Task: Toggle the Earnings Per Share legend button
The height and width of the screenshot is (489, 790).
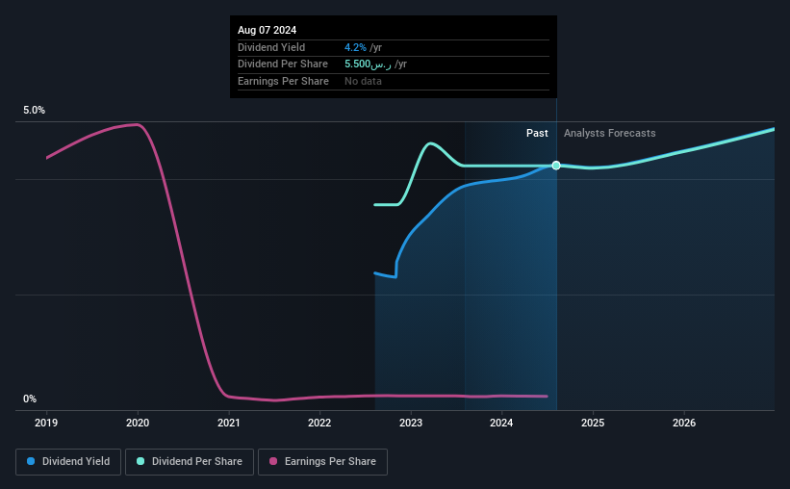Action: click(322, 462)
